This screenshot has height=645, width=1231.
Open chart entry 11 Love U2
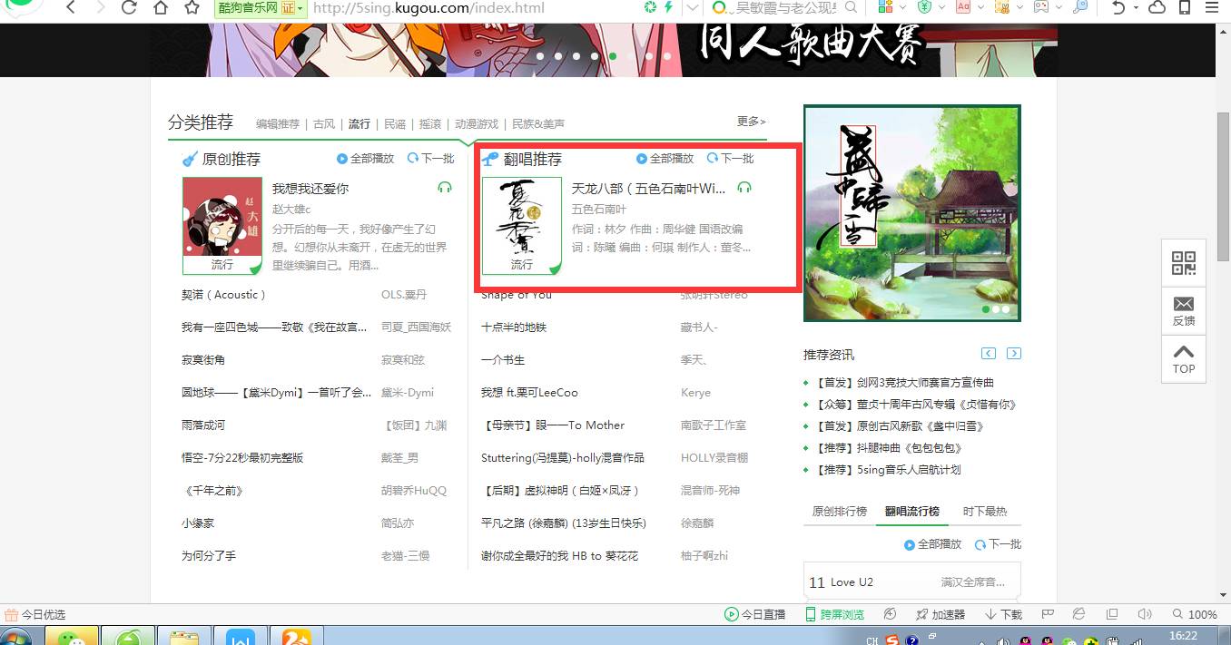click(912, 581)
